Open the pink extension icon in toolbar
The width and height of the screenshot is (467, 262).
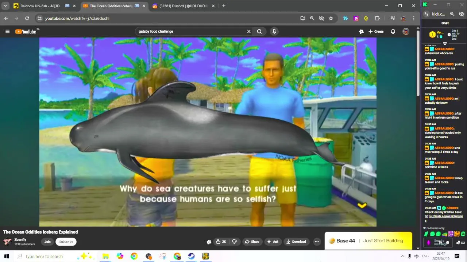click(x=356, y=18)
